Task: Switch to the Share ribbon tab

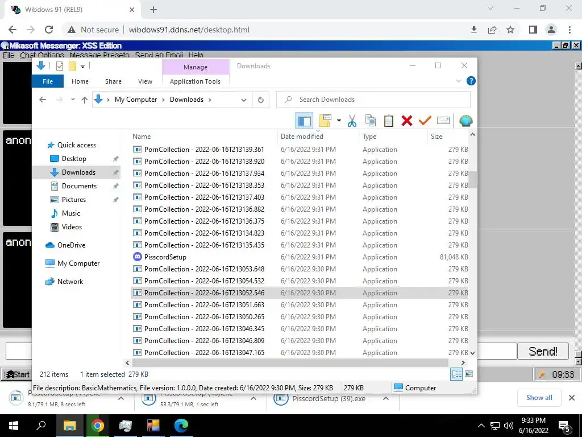Action: [x=113, y=81]
